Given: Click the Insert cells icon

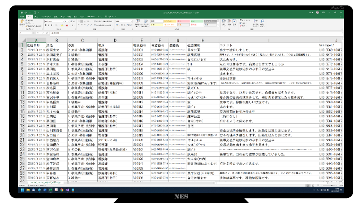Looking at the screenshot, I should coord(224,22).
